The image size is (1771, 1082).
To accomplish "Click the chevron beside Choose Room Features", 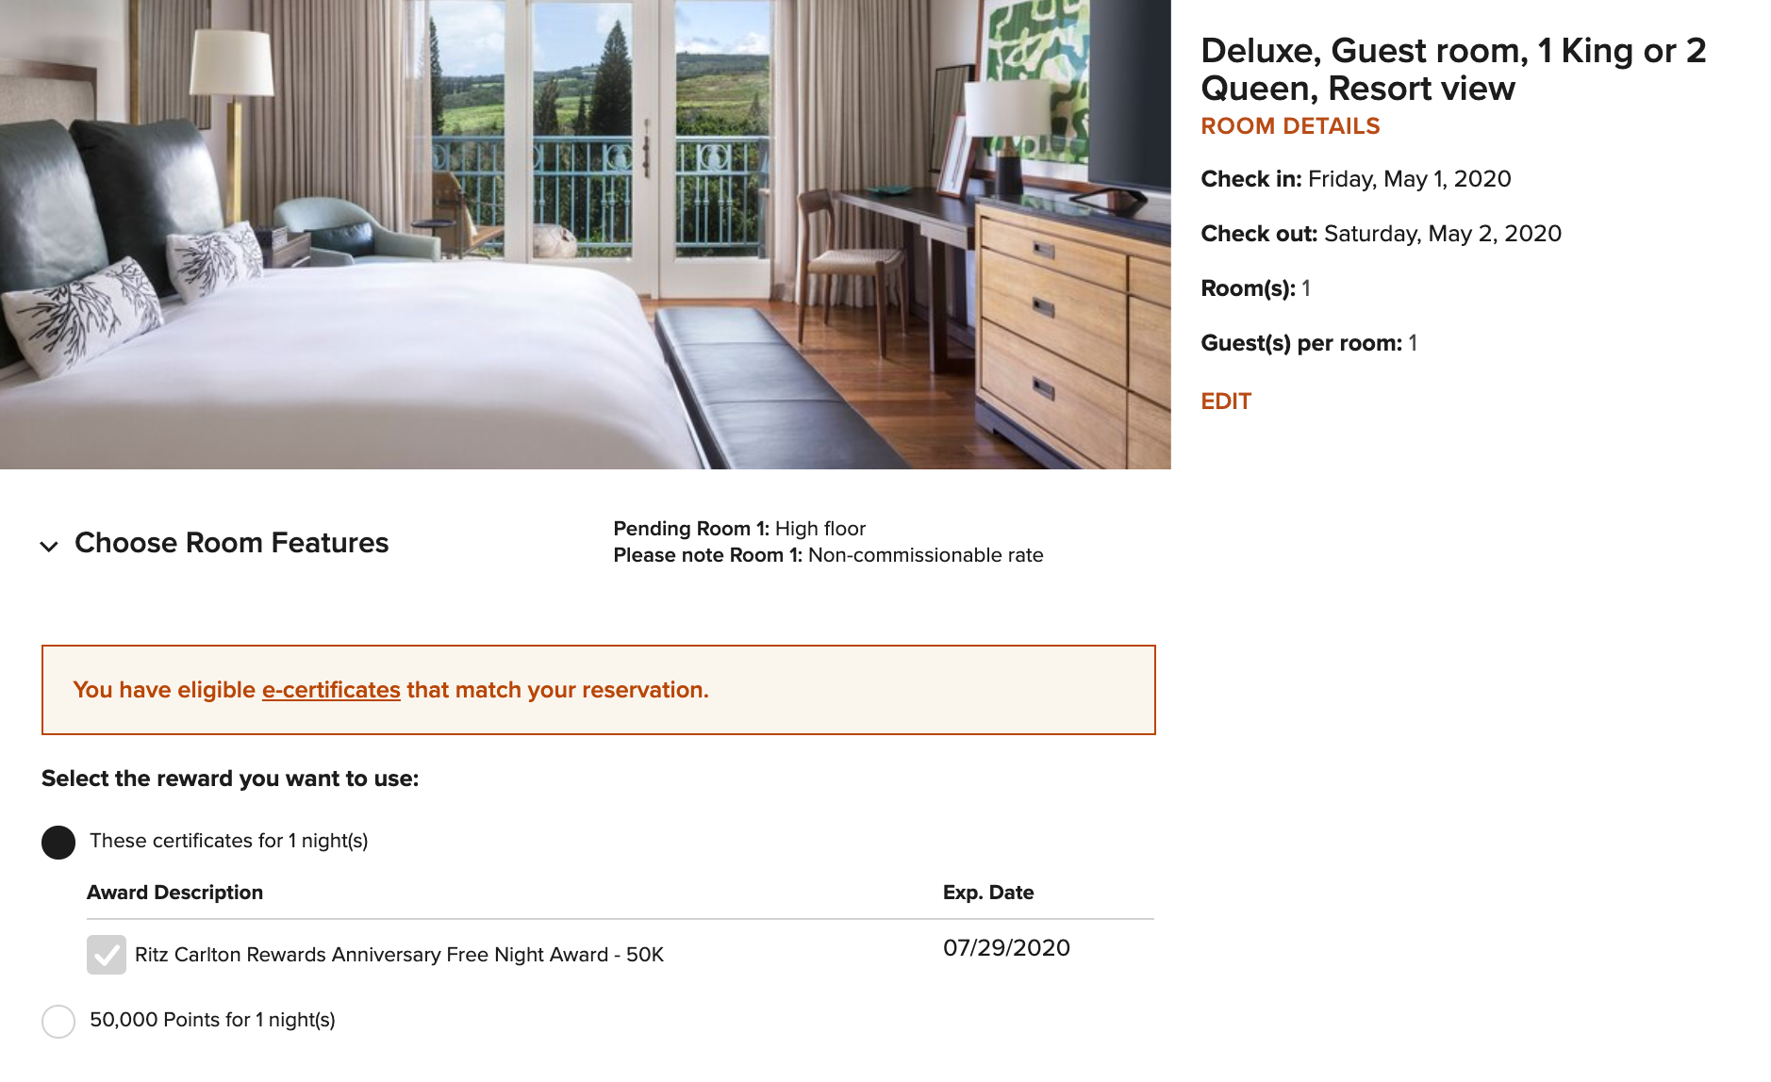I will click(48, 545).
